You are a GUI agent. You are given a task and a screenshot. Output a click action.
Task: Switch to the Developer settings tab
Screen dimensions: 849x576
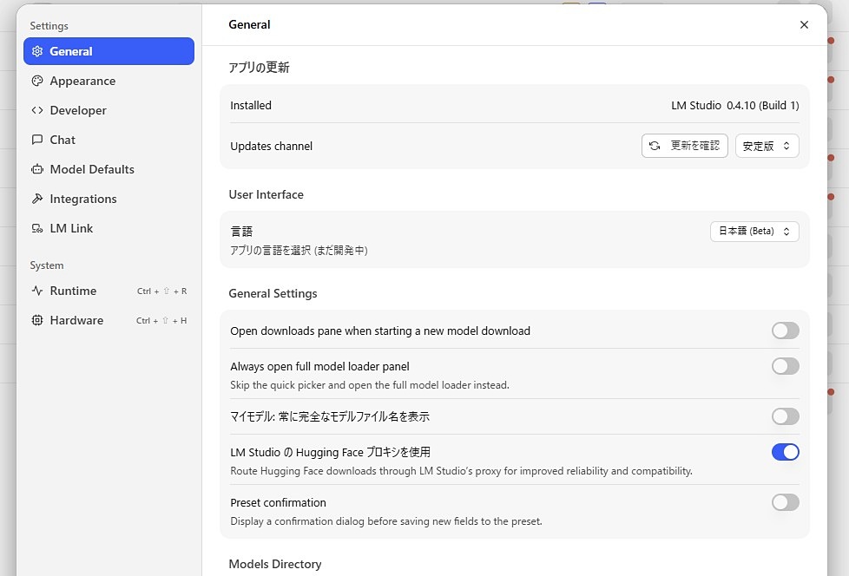click(x=109, y=110)
